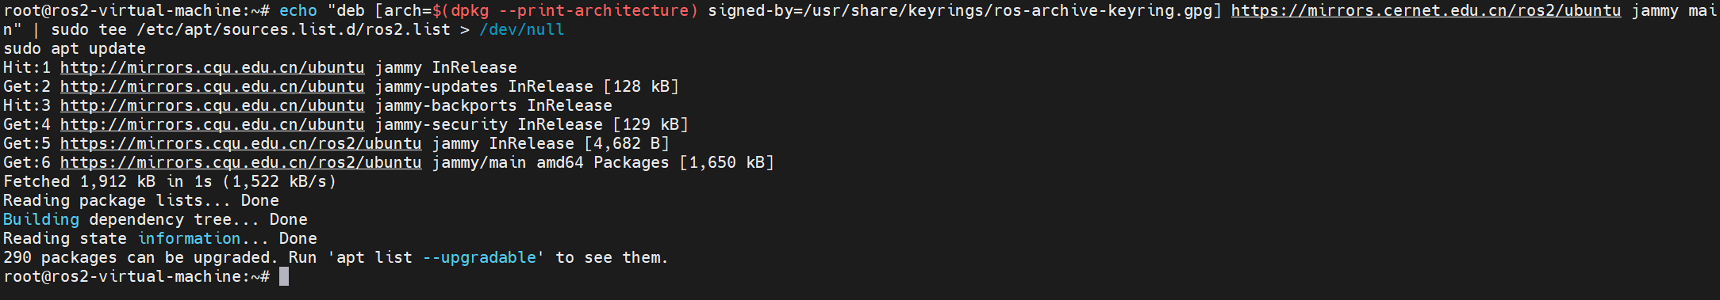Click the cyan 'Building' word

click(x=41, y=220)
